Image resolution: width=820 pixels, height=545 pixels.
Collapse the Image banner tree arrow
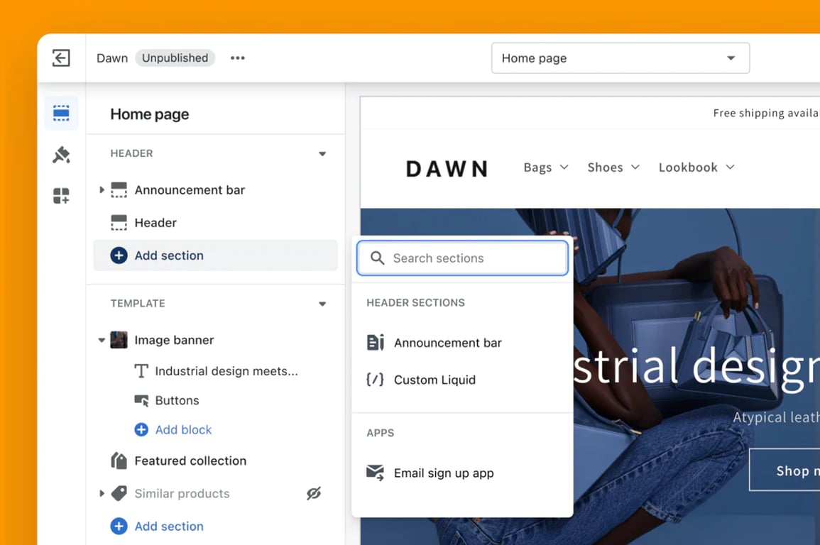pyautogui.click(x=102, y=340)
